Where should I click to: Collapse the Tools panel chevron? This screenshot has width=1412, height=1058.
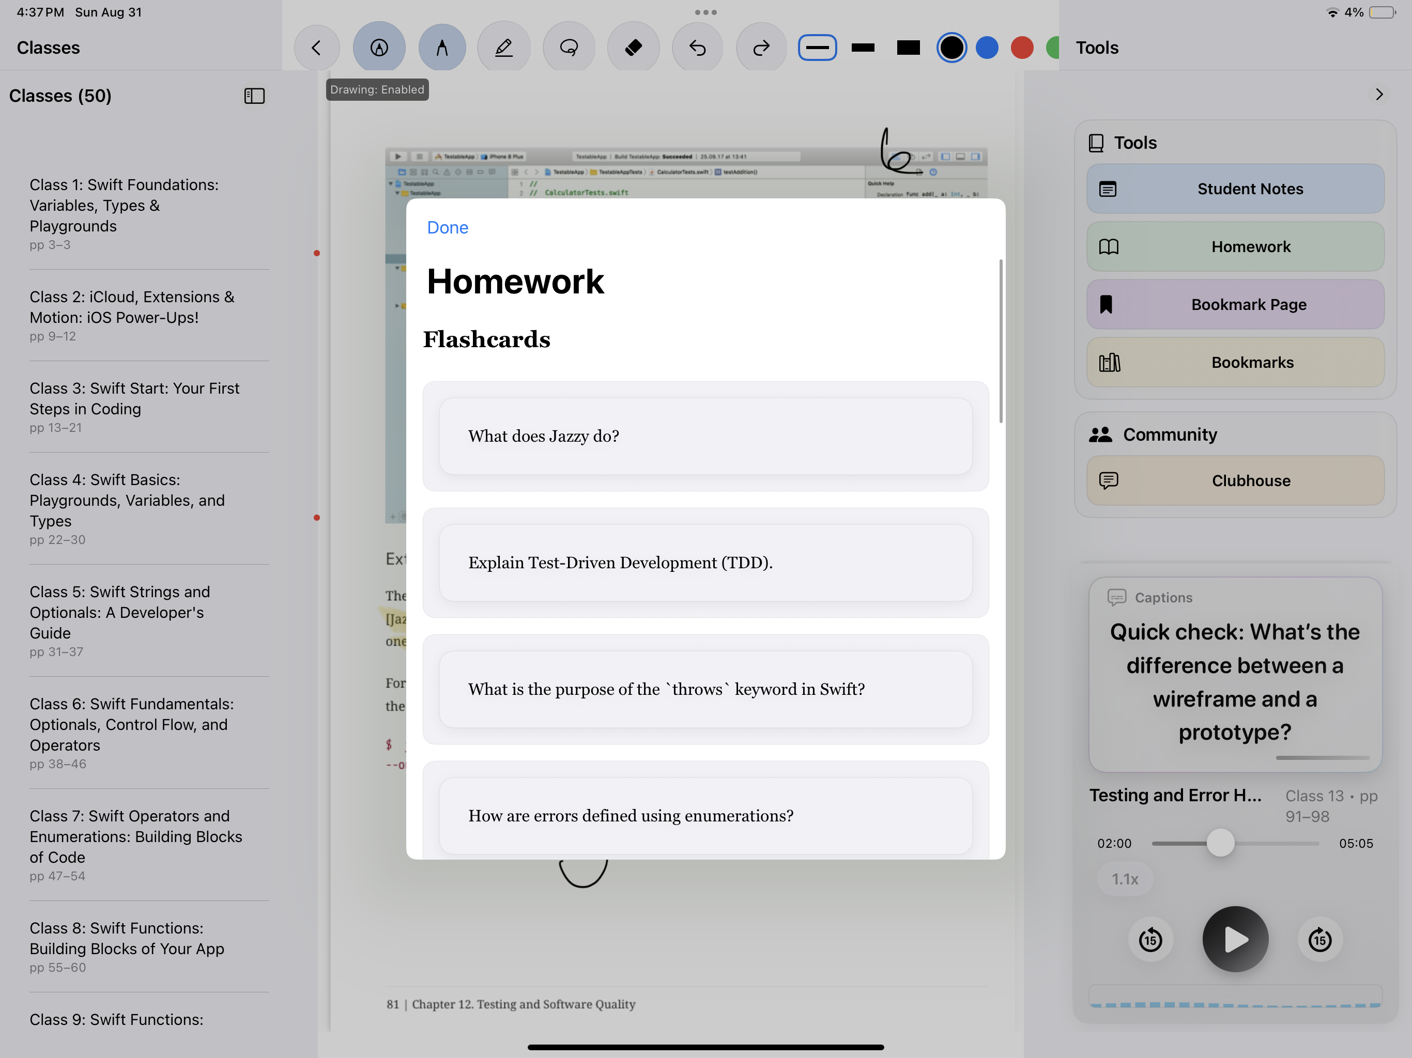pos(1379,95)
